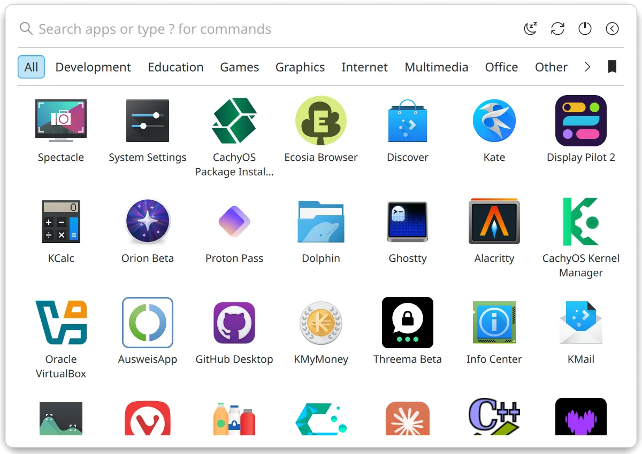Open KMyMoney
The height and width of the screenshot is (454, 642).
point(321,322)
